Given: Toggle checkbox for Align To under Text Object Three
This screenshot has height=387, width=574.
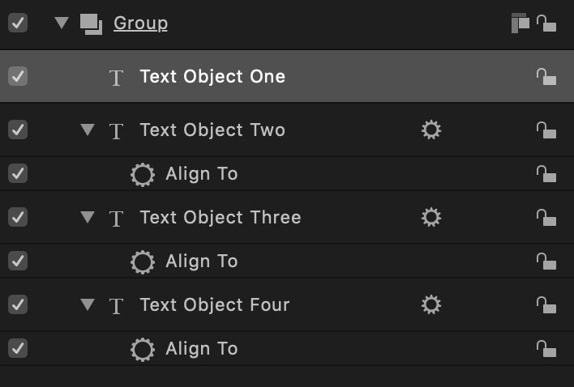Looking at the screenshot, I should tap(17, 261).
